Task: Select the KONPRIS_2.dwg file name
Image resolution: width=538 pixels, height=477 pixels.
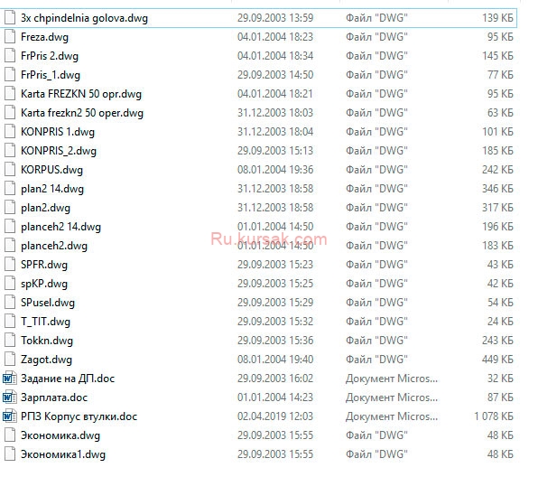Action: coord(59,151)
